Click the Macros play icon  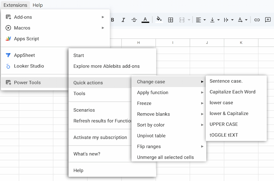pyautogui.click(x=8, y=28)
